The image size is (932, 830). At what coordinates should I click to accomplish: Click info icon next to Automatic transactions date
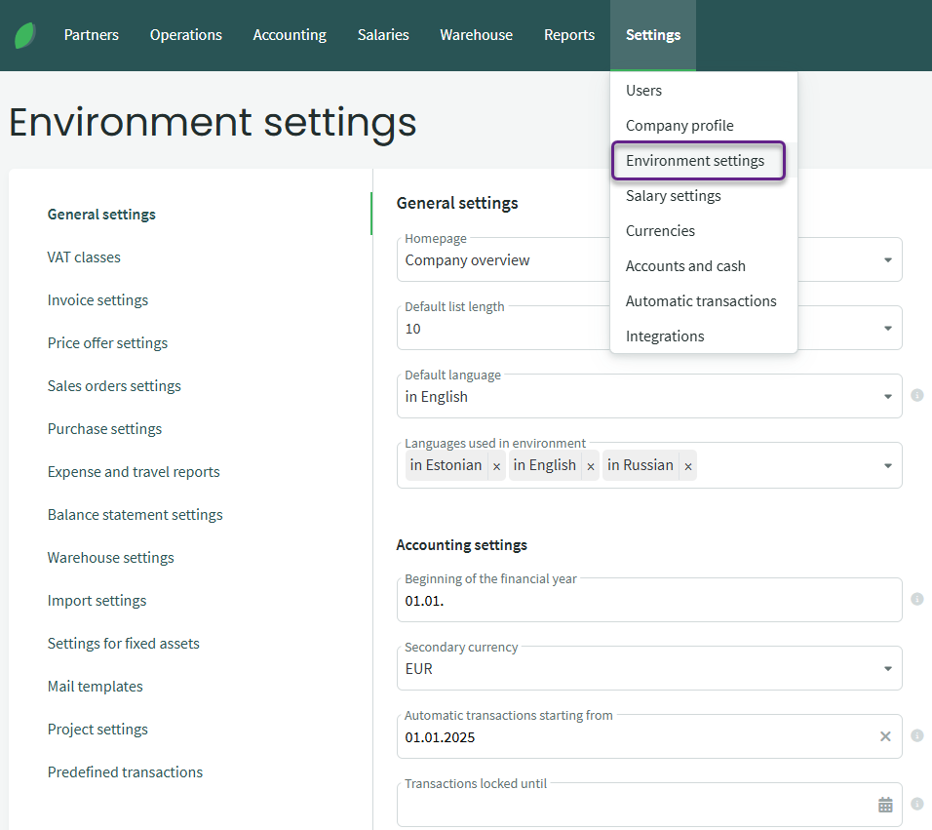click(916, 736)
